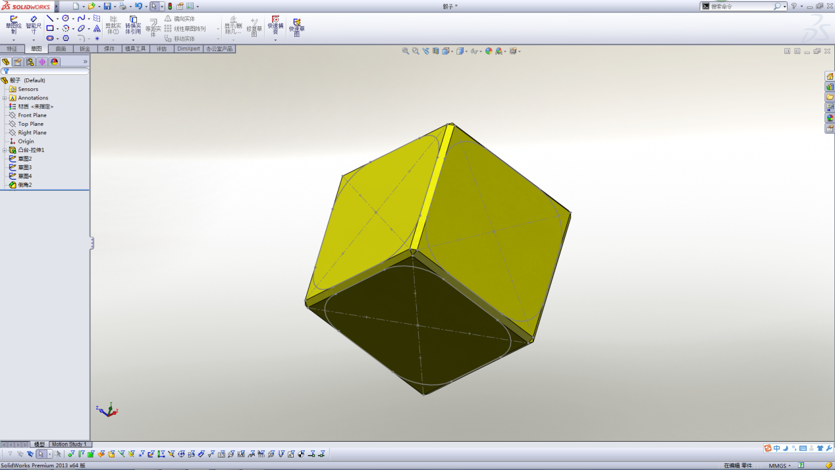This screenshot has height=470, width=835.
Task: Click the Rebuild traffic light icon
Action: pos(170,6)
